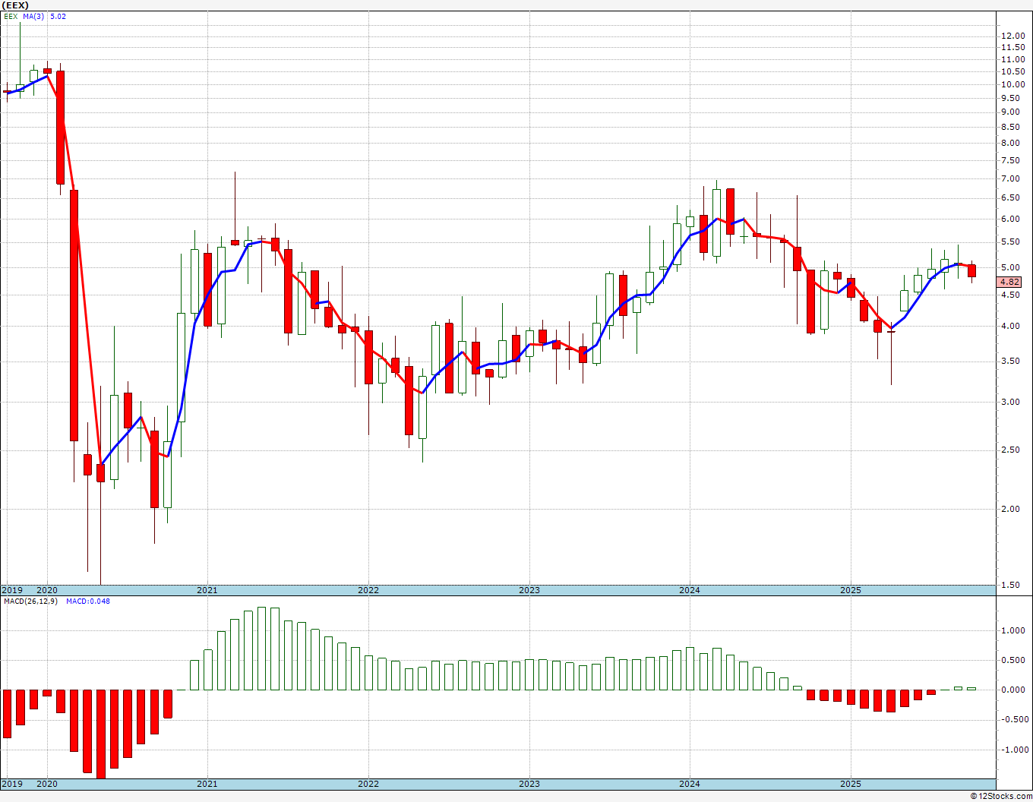
Task: Select the 5.50 price axis label
Action: click(1012, 242)
